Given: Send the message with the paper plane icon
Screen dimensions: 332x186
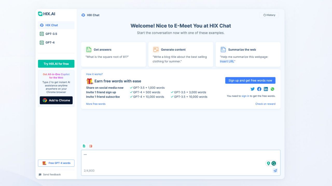Looking at the screenshot, I should [x=275, y=171].
